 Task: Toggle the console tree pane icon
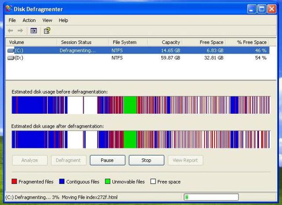(33, 31)
